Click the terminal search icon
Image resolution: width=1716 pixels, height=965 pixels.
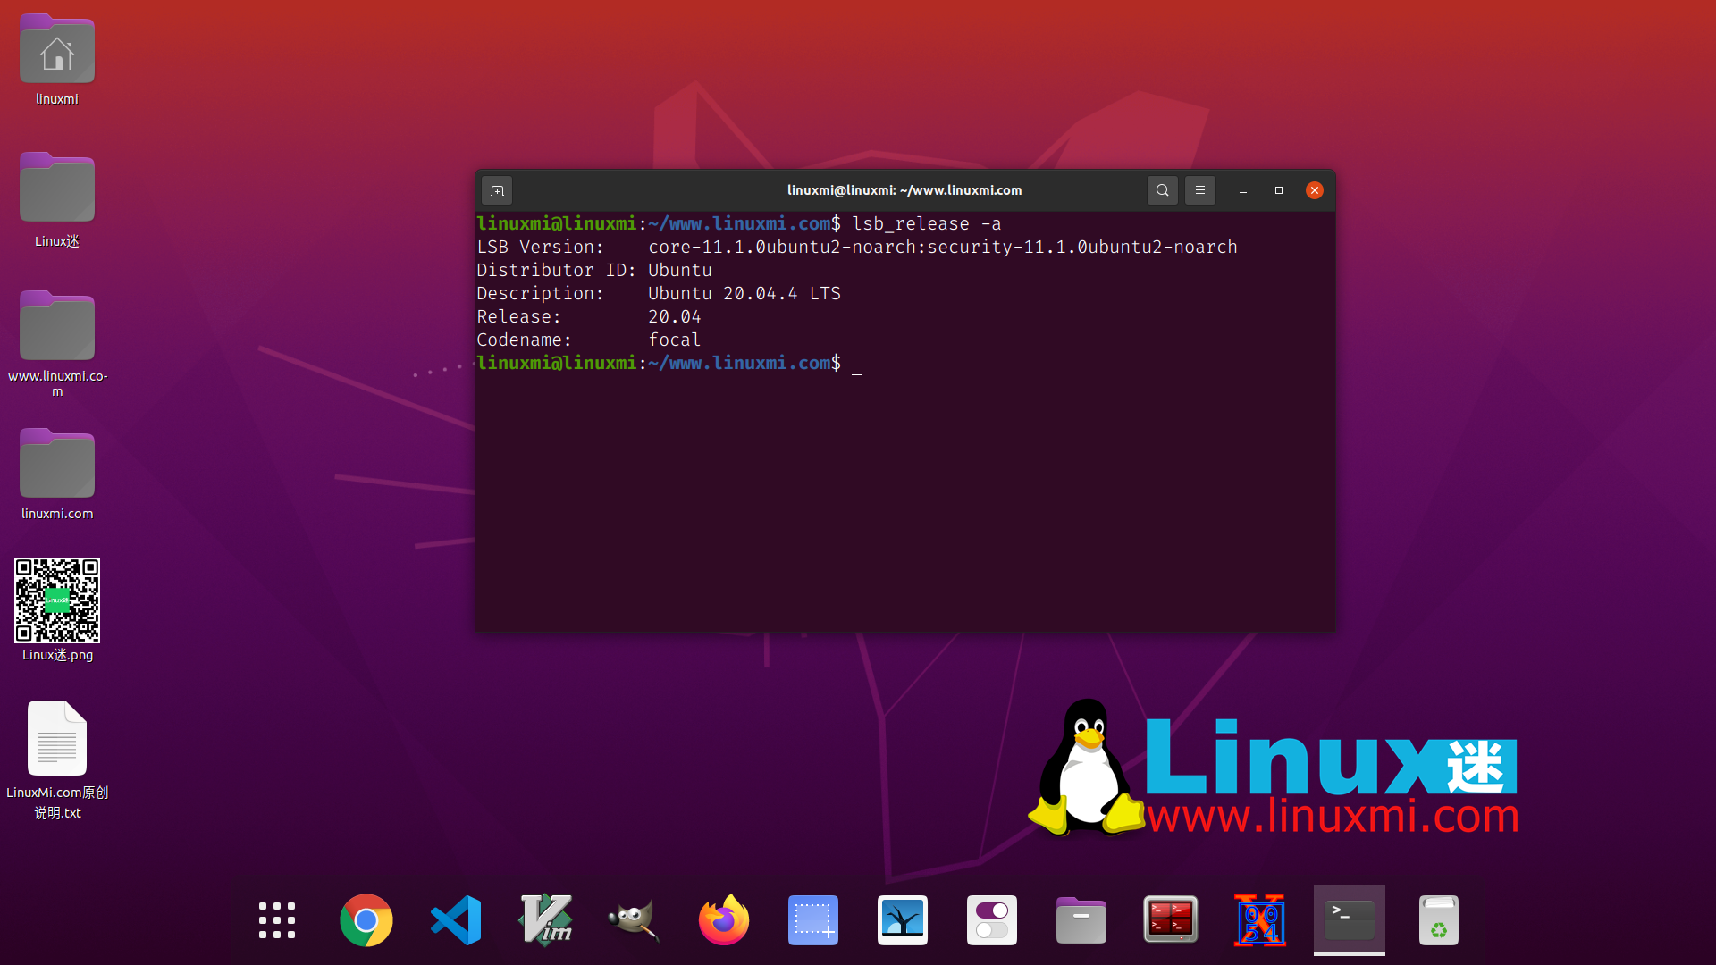tap(1162, 190)
